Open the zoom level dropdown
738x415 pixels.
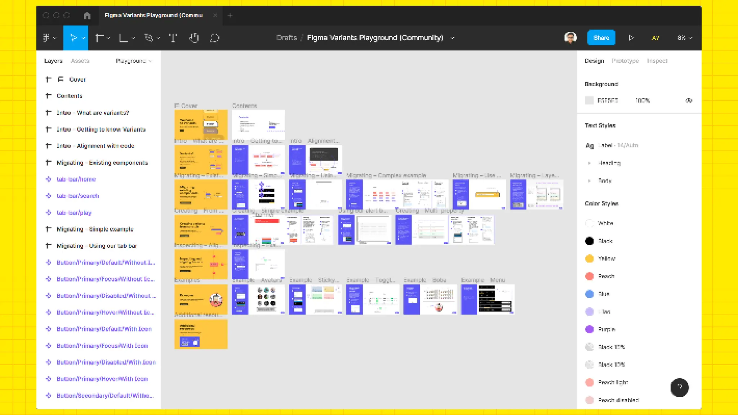tap(684, 38)
